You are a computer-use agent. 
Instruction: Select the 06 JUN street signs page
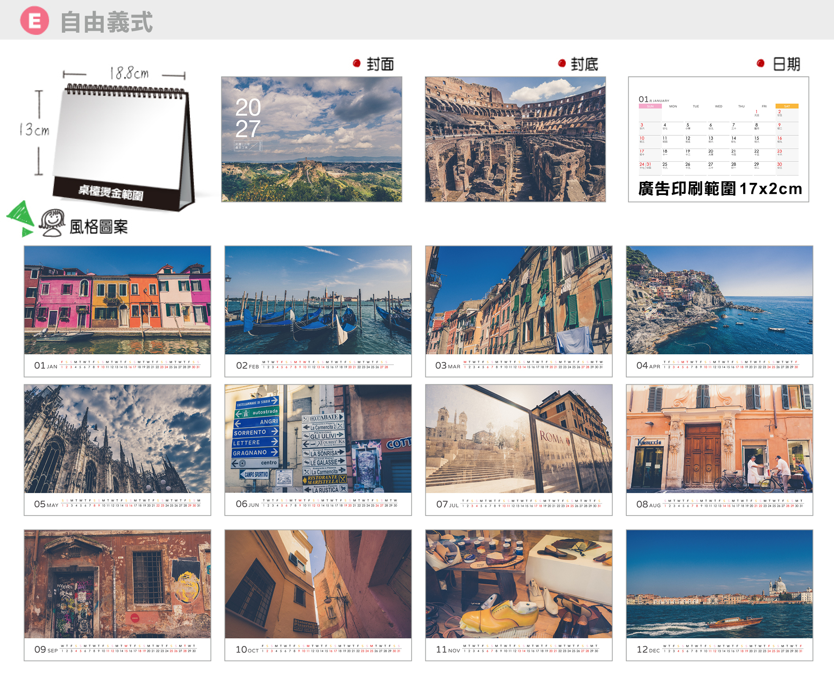(318, 450)
